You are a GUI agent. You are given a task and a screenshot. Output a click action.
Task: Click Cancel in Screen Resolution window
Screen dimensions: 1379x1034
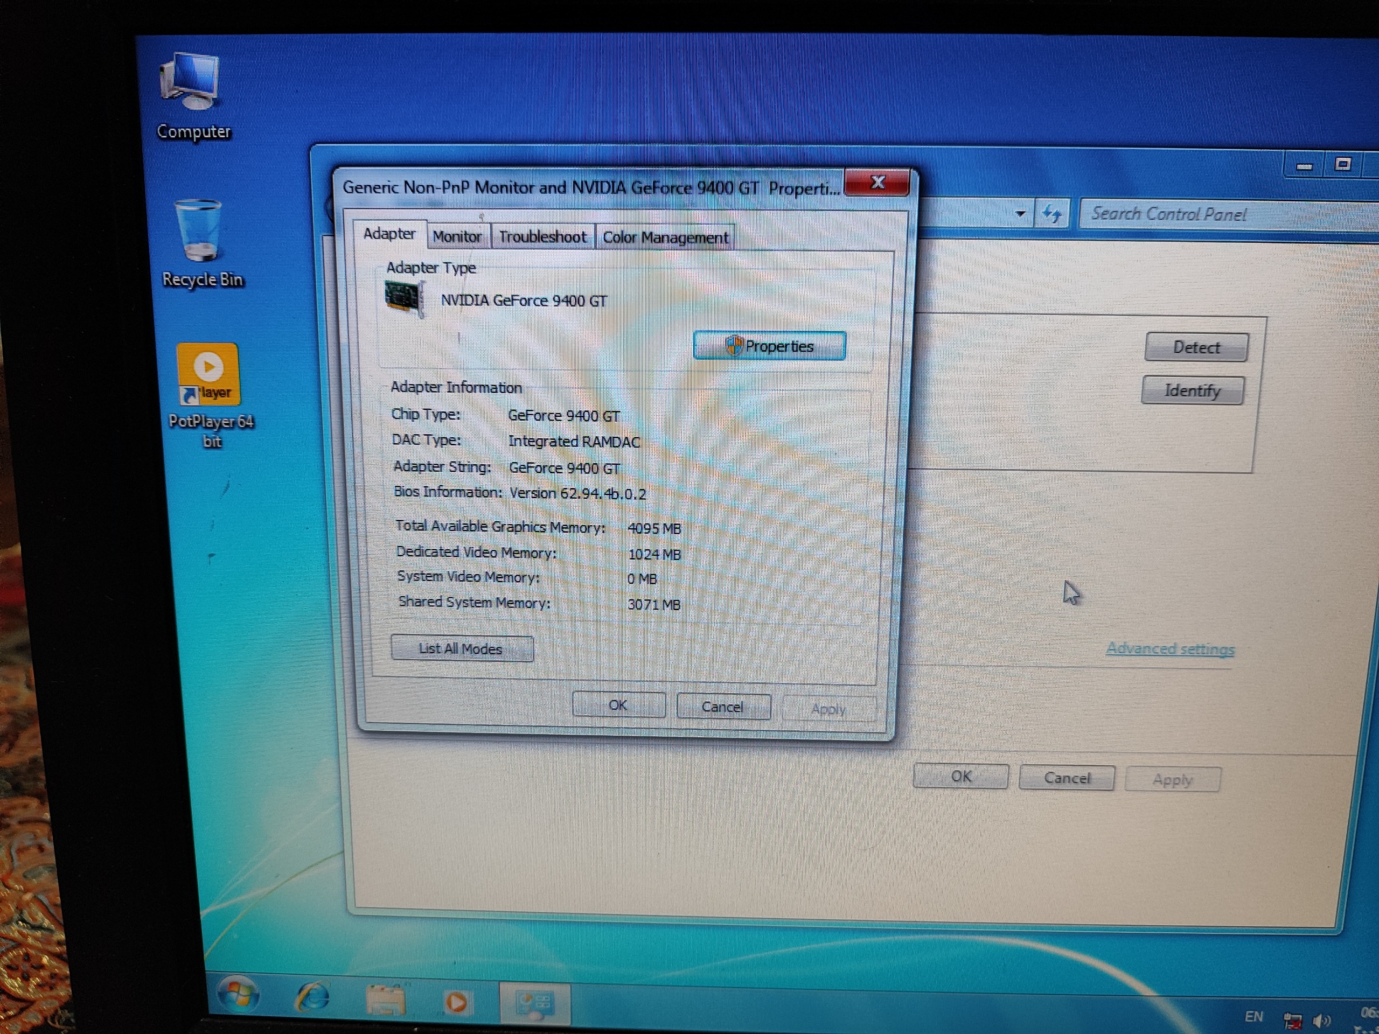point(1067,778)
